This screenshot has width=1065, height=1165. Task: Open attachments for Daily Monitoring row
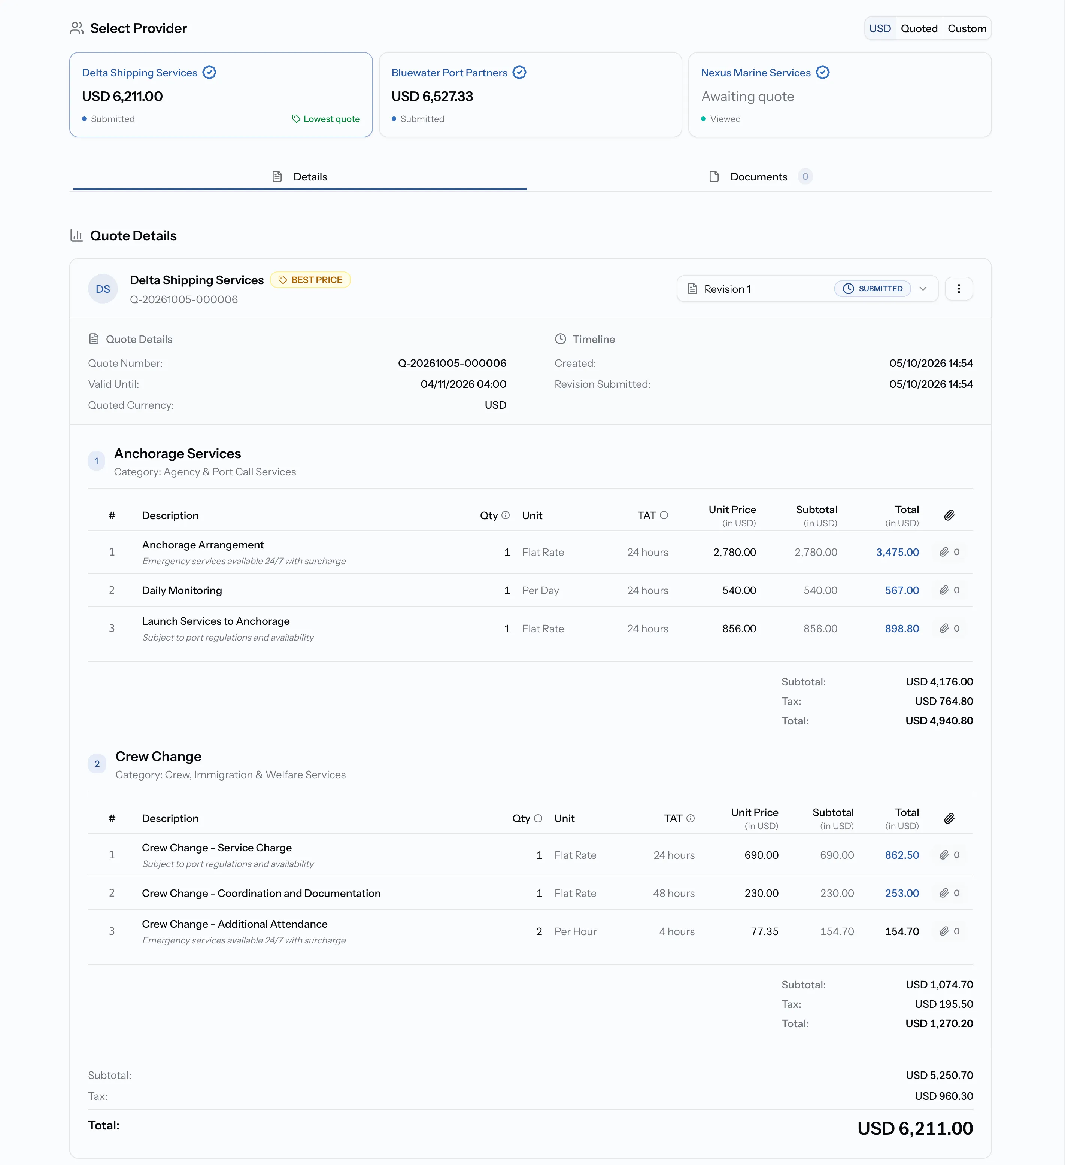coord(949,590)
